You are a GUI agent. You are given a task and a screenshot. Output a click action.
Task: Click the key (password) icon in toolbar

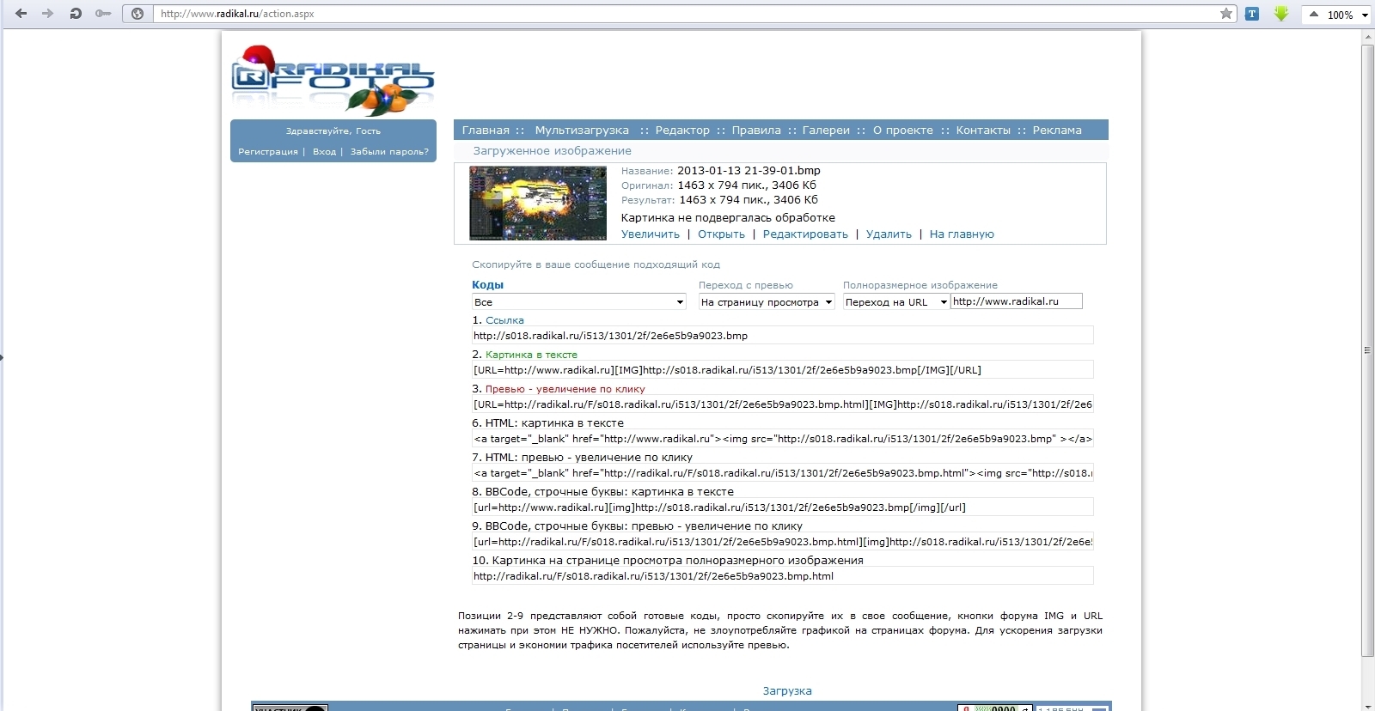tap(103, 14)
